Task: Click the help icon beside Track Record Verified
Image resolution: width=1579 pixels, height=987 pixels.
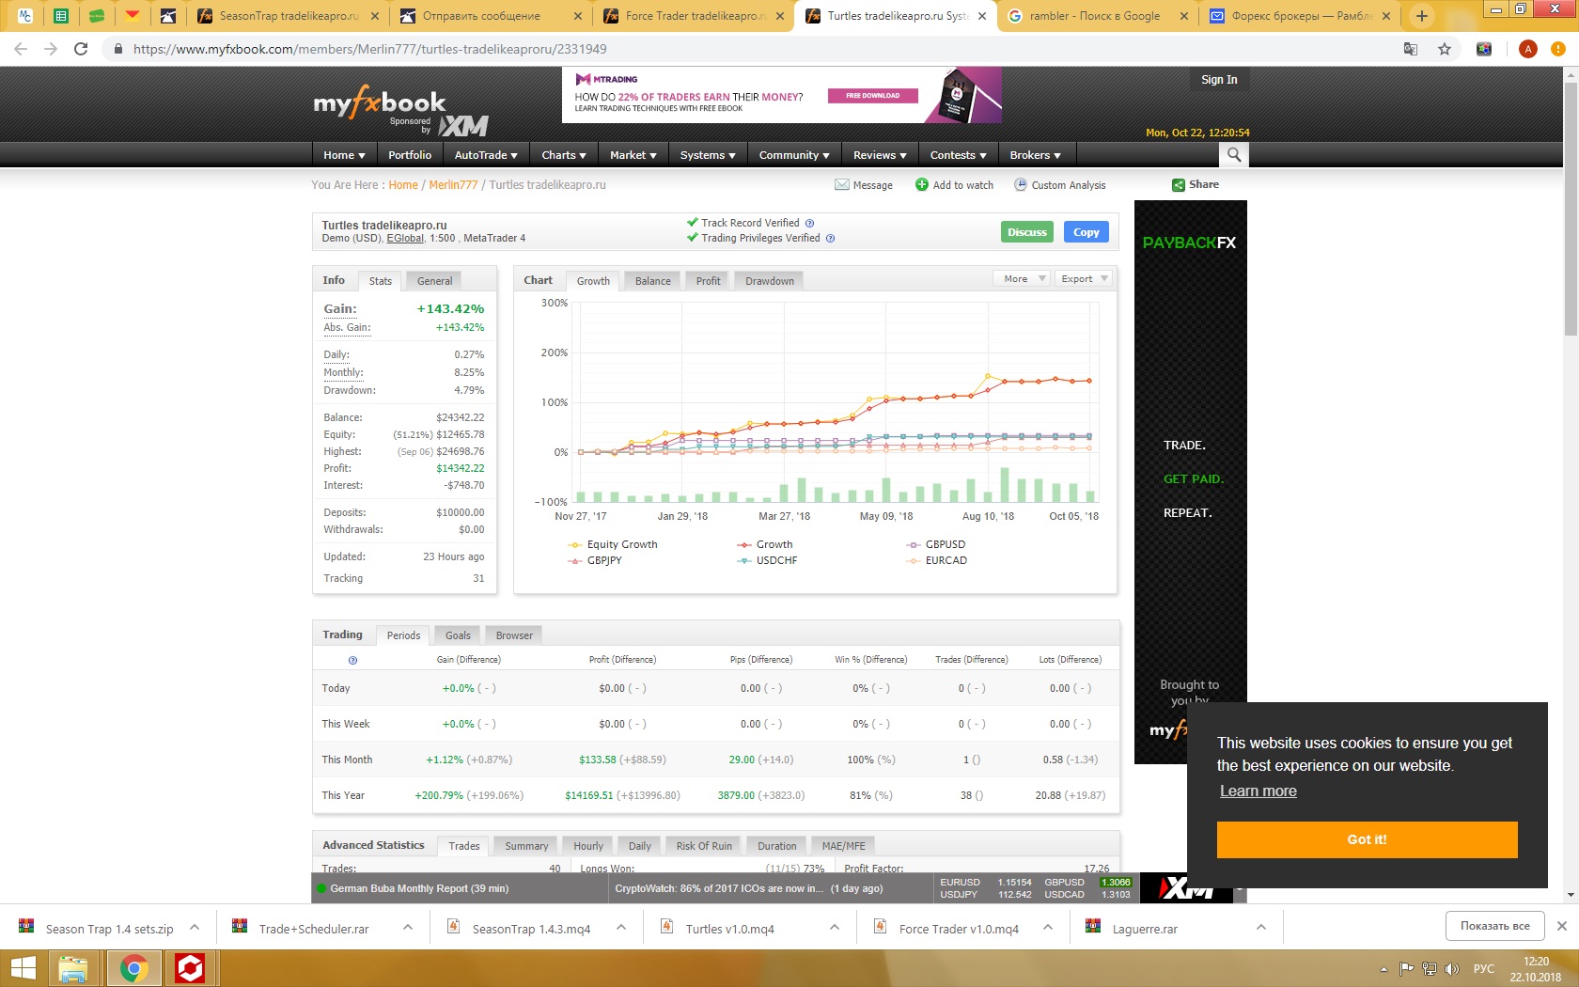Action: [809, 224]
